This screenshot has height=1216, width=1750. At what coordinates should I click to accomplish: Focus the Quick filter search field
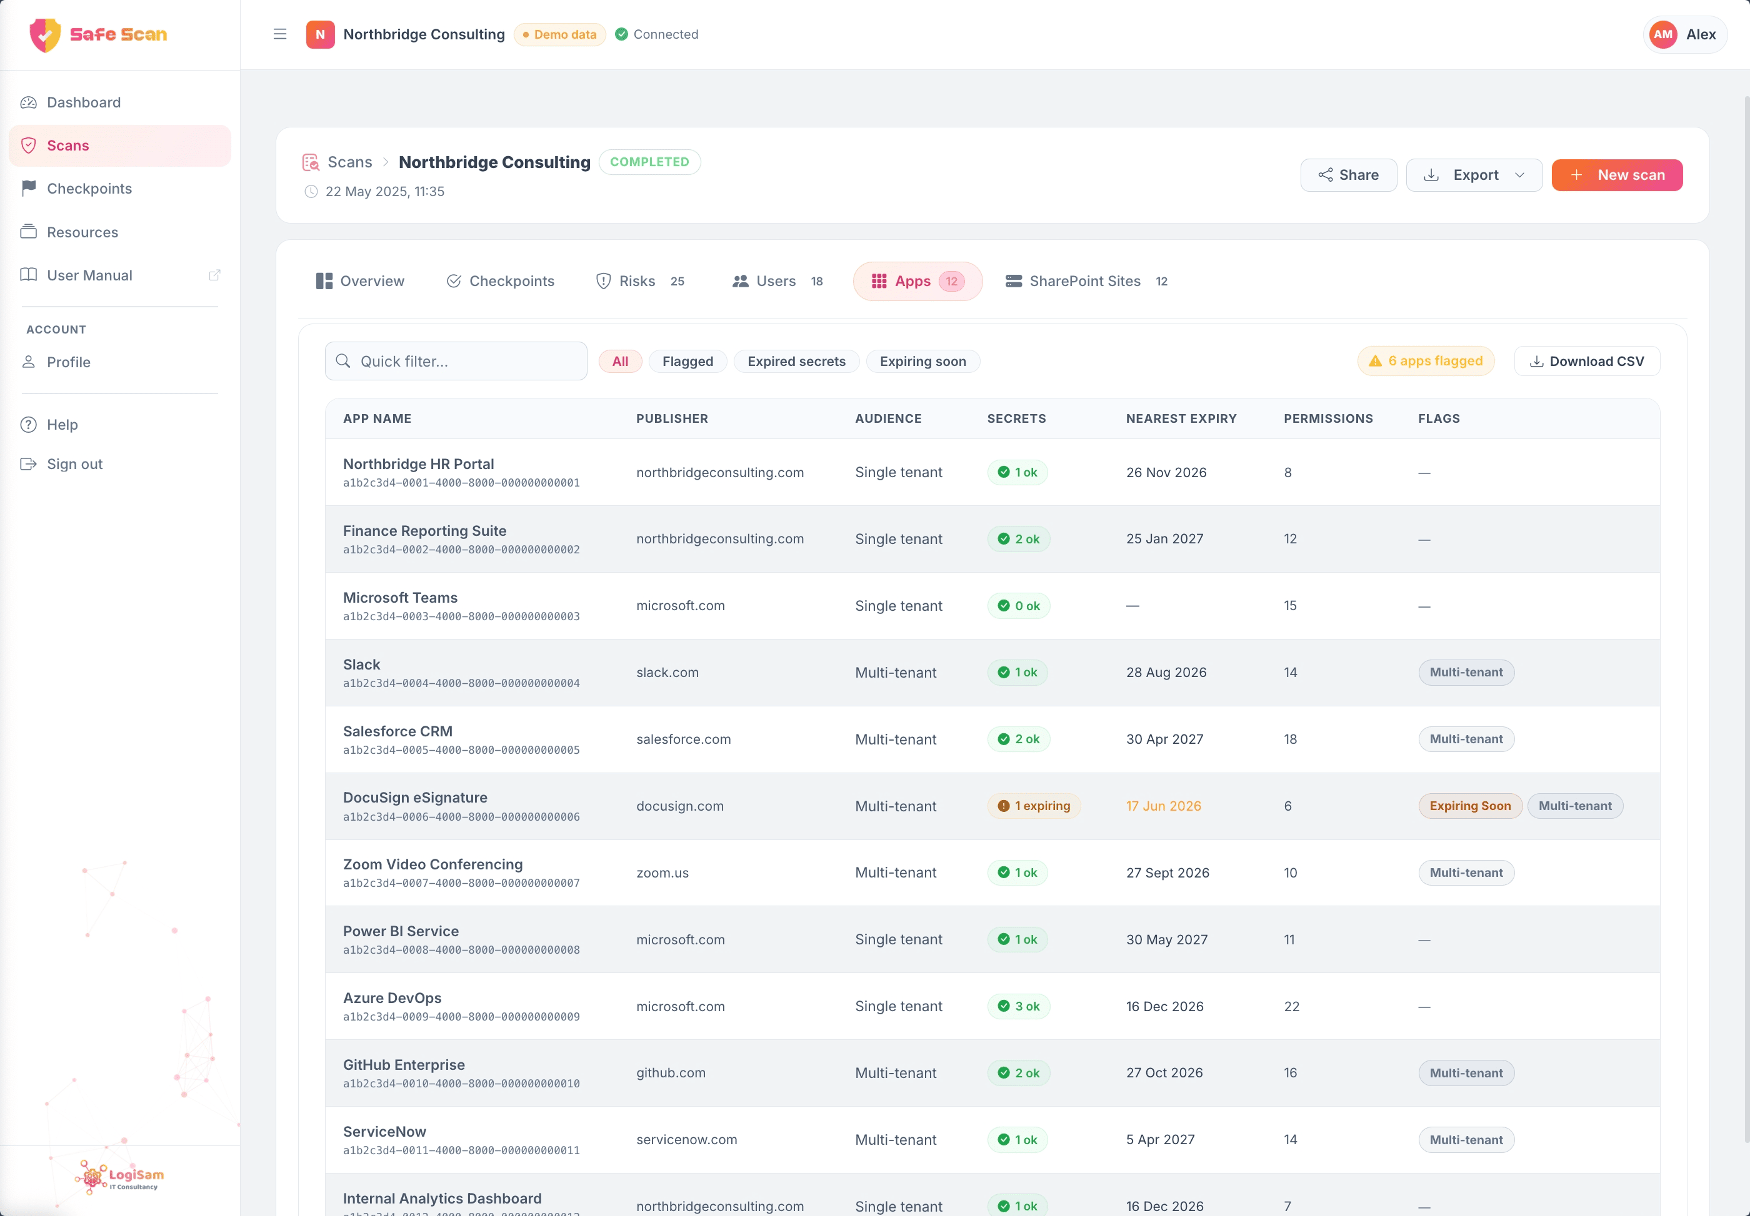pyautogui.click(x=456, y=361)
